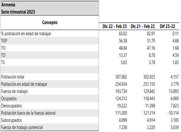Image resolution: width=181 pixels, height=132 pixels.
Task: Click the TGP row label
Action: tap(4, 41)
